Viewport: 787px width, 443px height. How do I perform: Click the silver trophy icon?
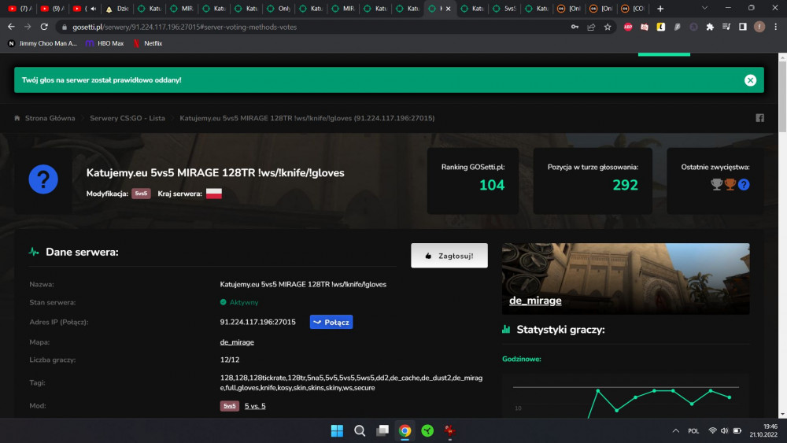717,184
